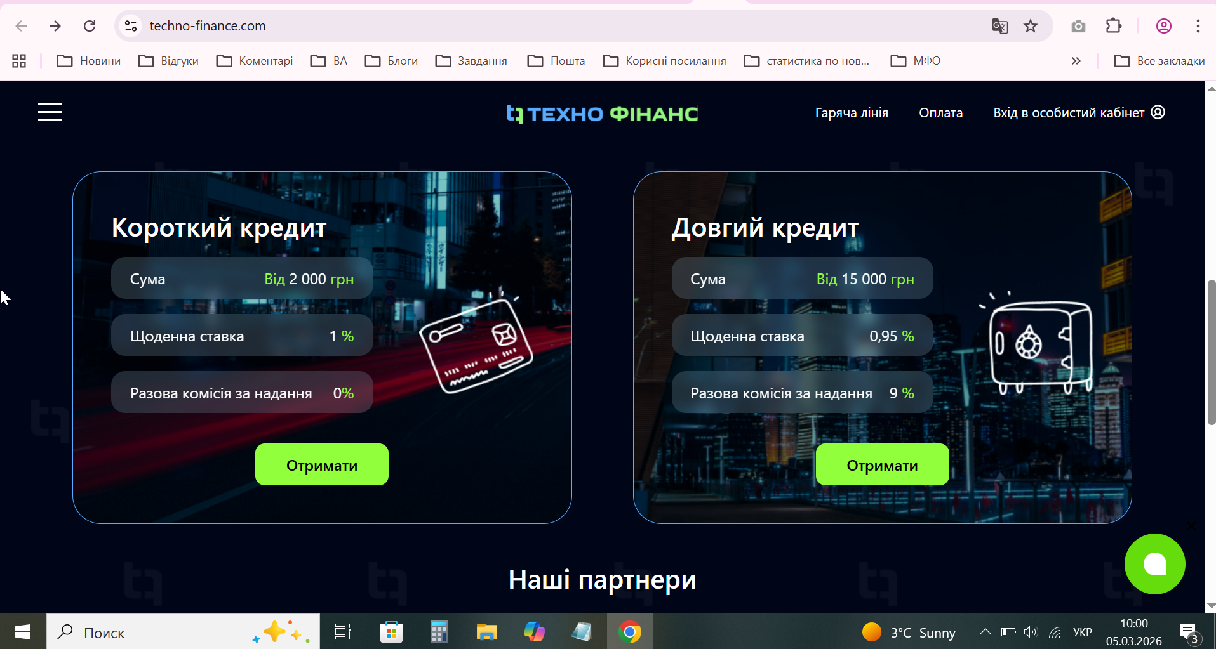Image resolution: width=1216 pixels, height=649 pixels.
Task: Show hidden system tray icons
Action: [x=985, y=632]
